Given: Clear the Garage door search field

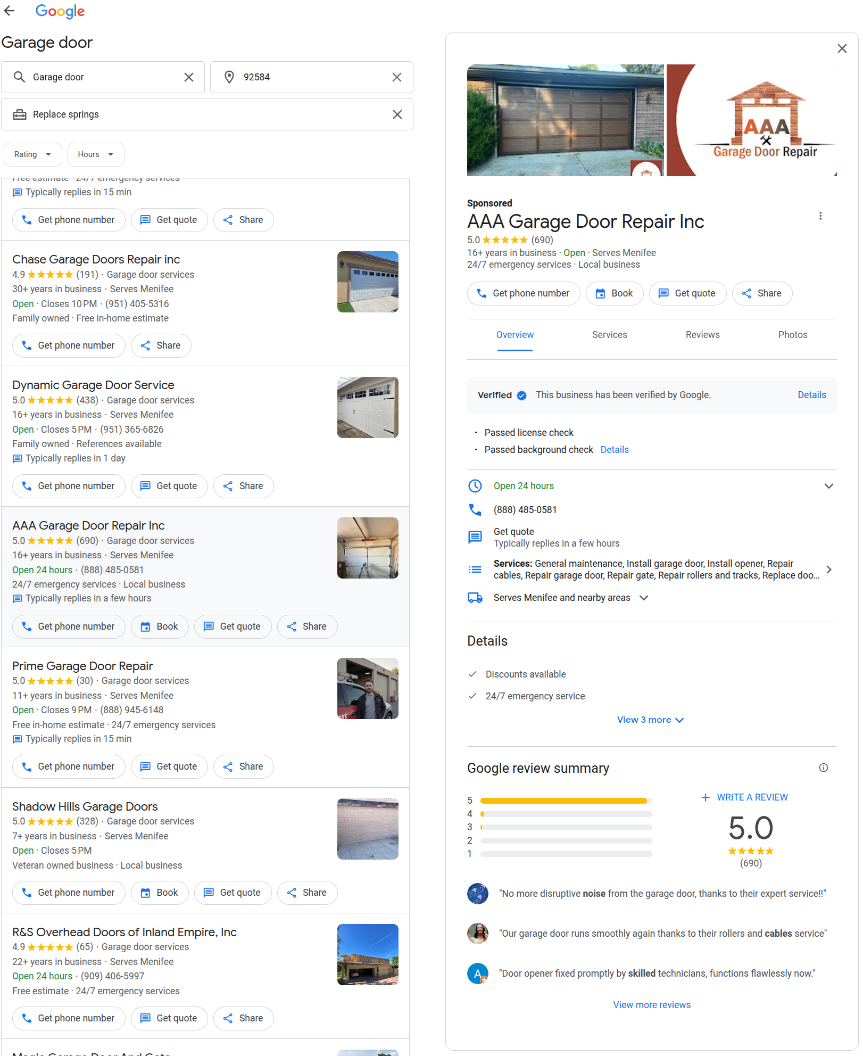Looking at the screenshot, I should (x=188, y=77).
